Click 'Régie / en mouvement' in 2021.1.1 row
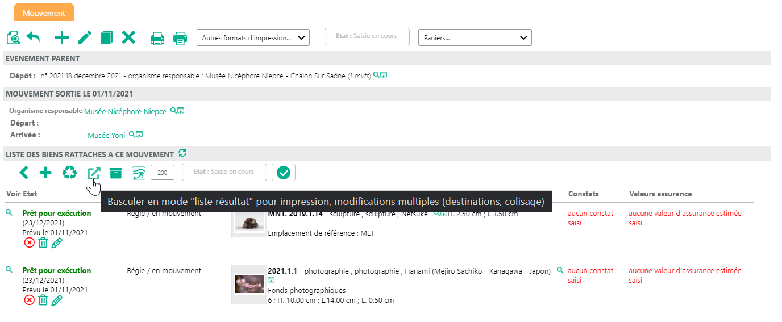 point(164,271)
